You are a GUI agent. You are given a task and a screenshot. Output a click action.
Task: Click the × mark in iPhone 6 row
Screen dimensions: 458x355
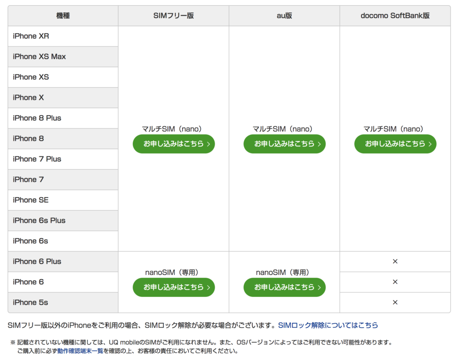395,282
